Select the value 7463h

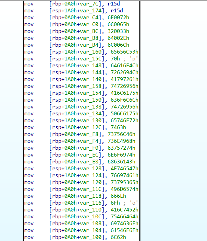[x=118, y=127]
